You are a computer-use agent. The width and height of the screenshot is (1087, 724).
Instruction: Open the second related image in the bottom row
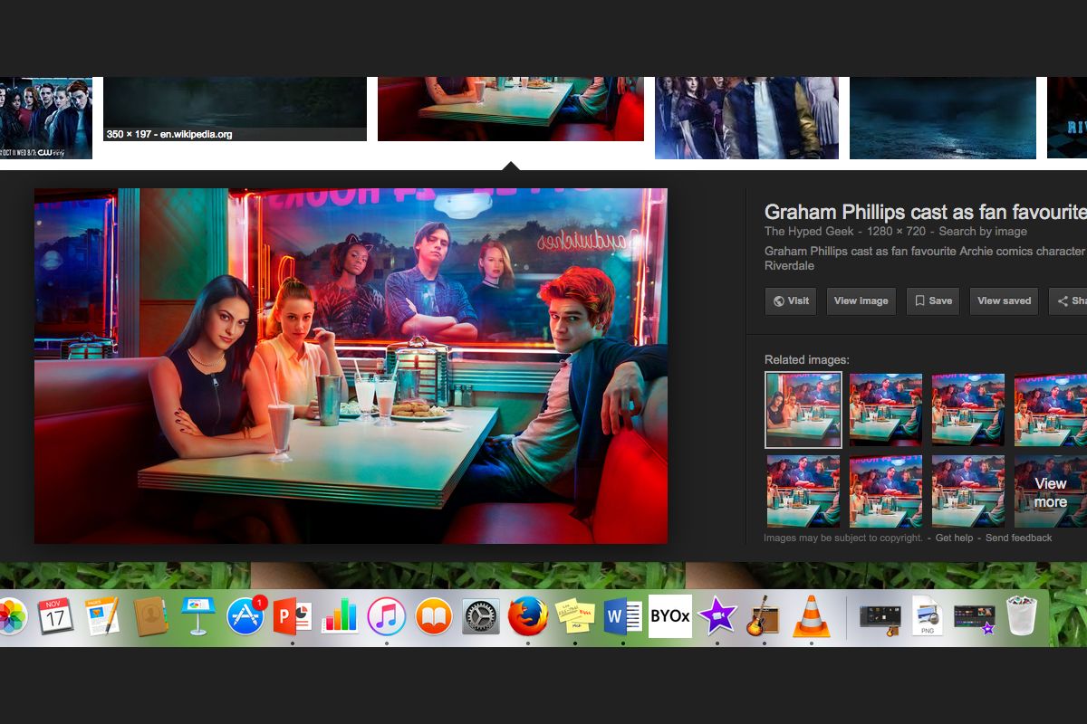886,491
